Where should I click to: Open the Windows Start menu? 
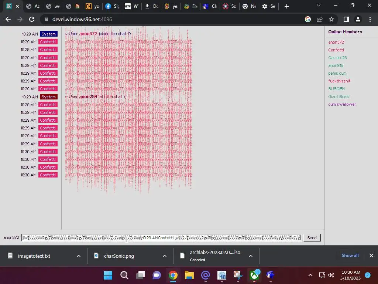click(x=108, y=275)
